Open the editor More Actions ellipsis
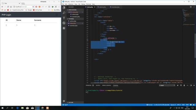The height and width of the screenshot is (110, 196). (194, 7)
